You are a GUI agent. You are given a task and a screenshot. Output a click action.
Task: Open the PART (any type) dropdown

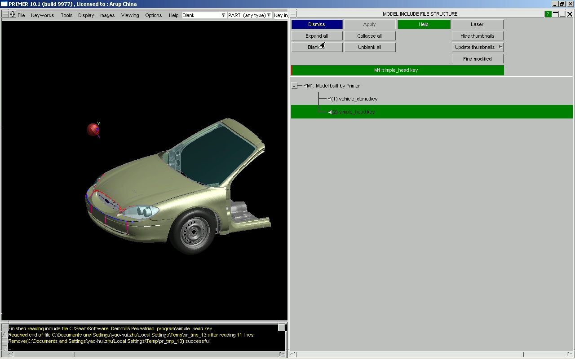[x=250, y=15]
